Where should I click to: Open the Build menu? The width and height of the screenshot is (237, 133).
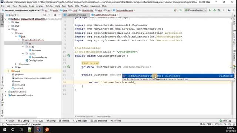coord(58,6)
